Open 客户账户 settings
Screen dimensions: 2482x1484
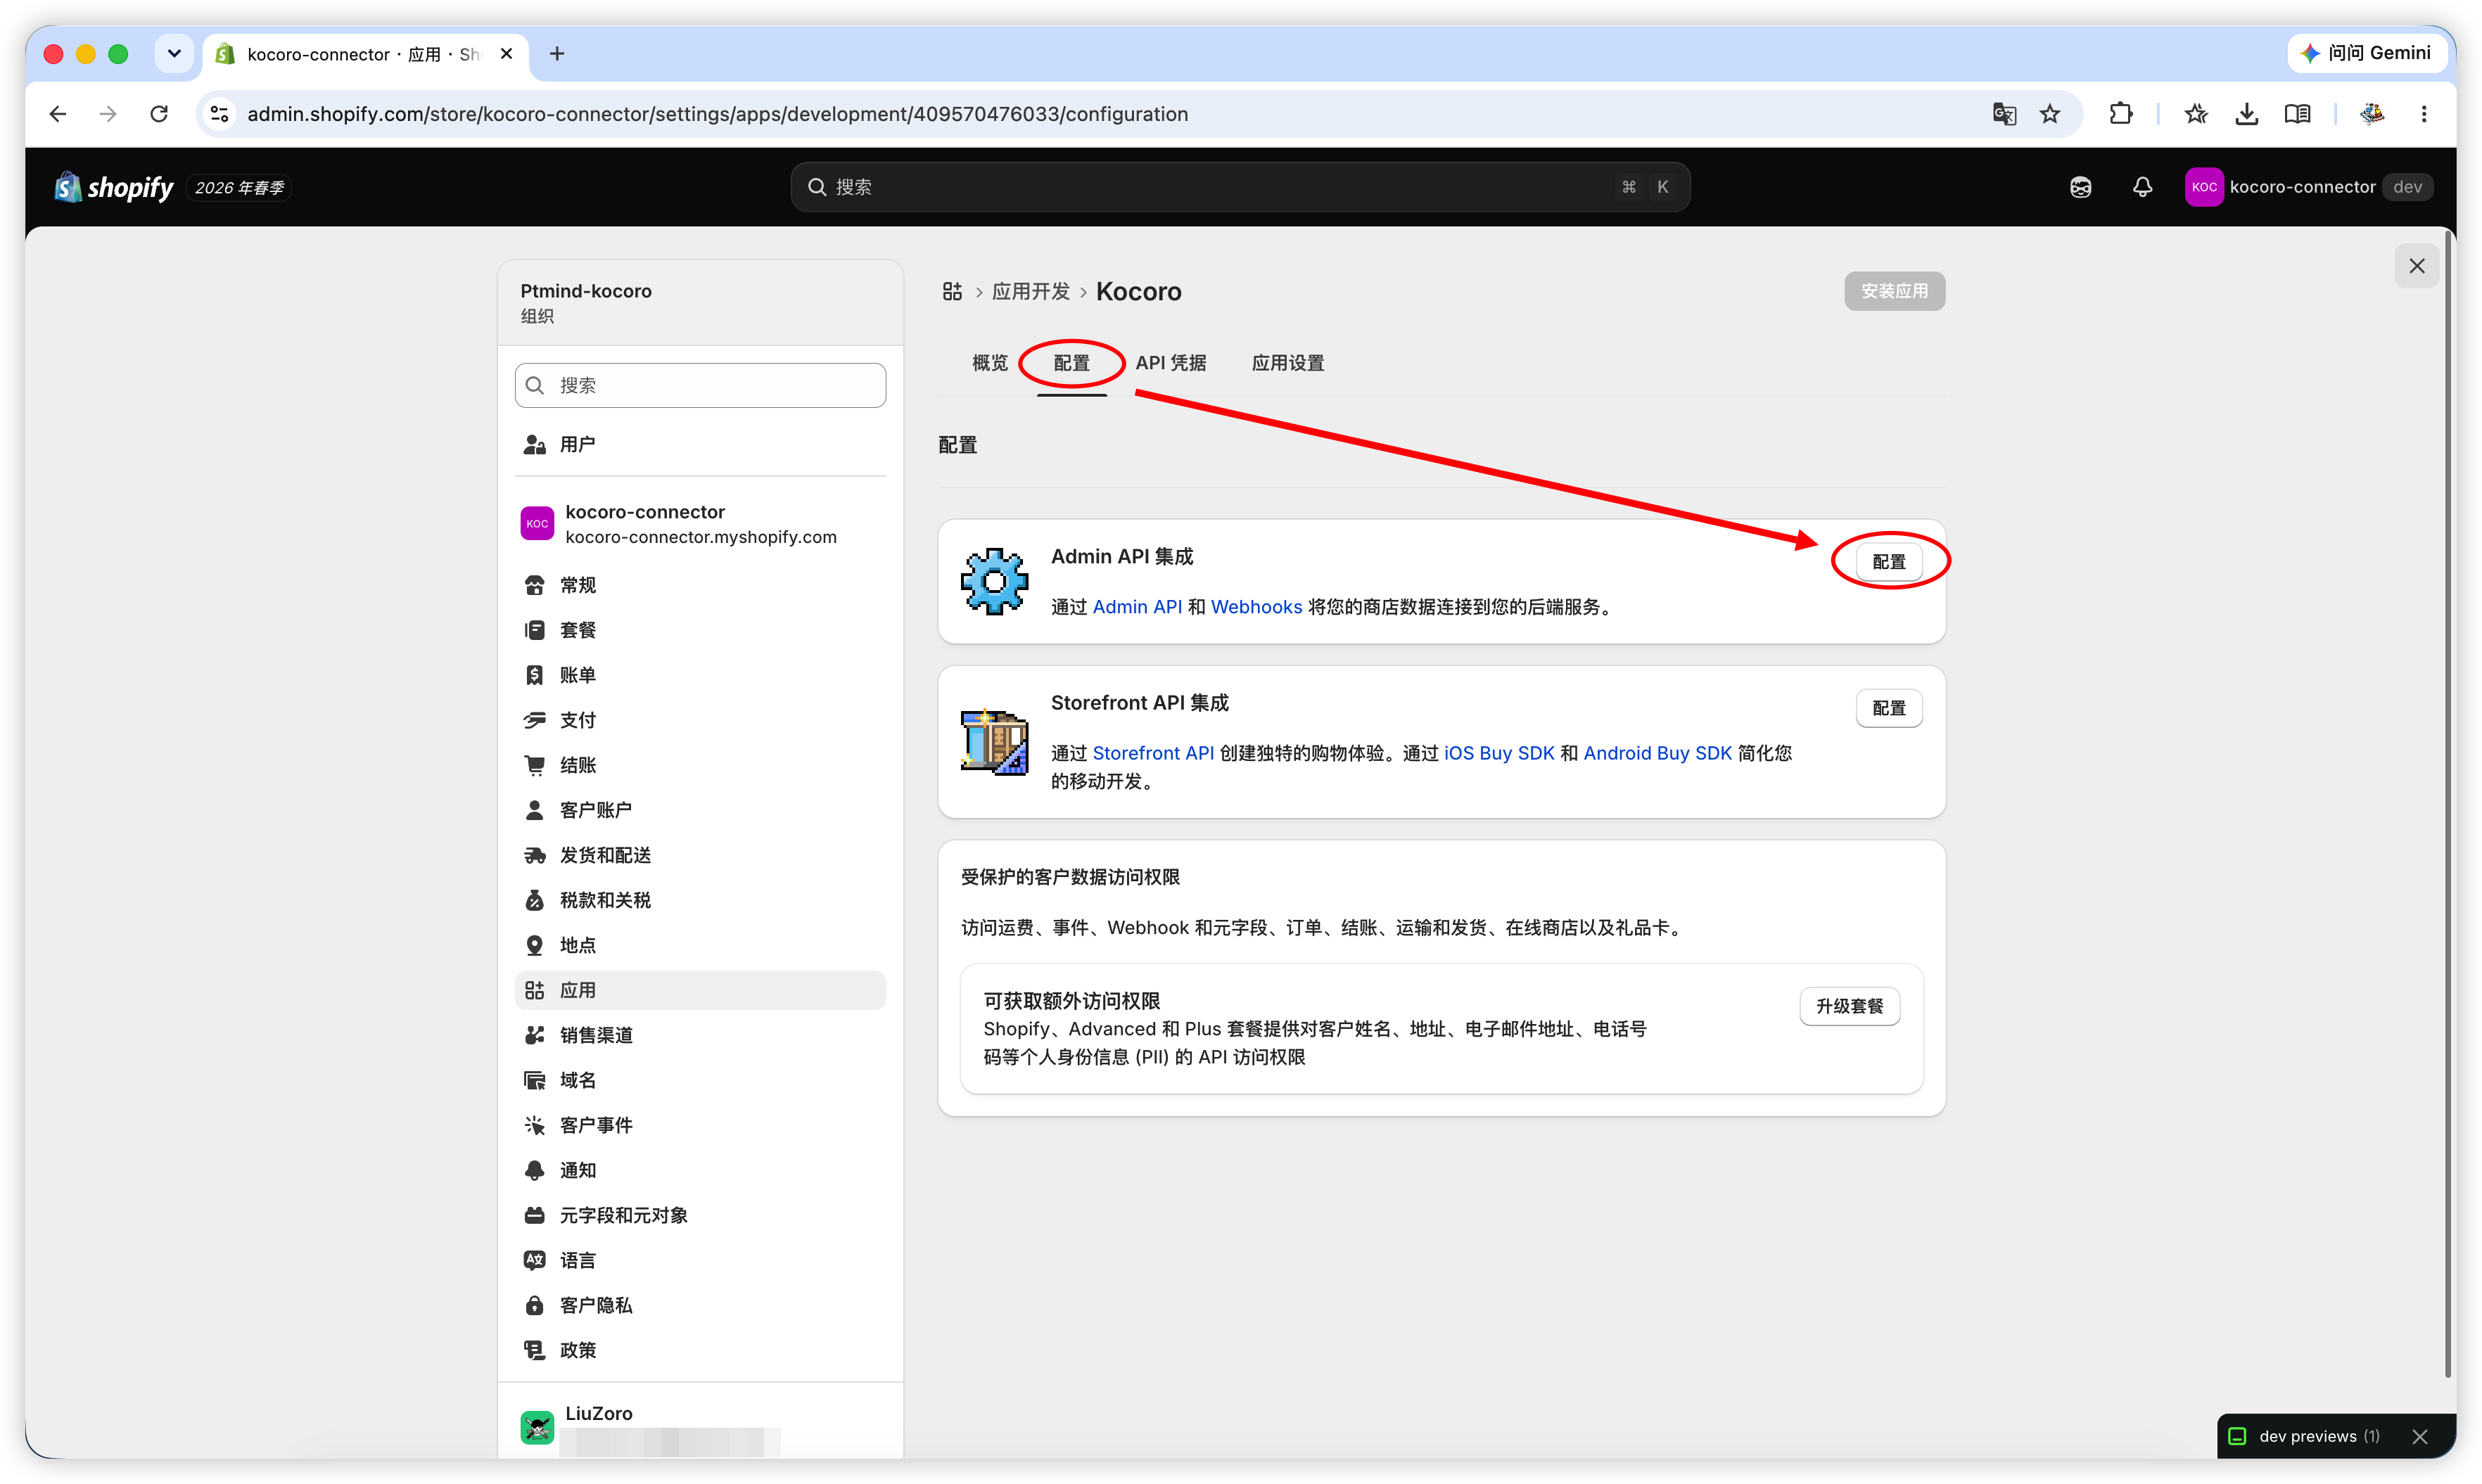coord(700,810)
